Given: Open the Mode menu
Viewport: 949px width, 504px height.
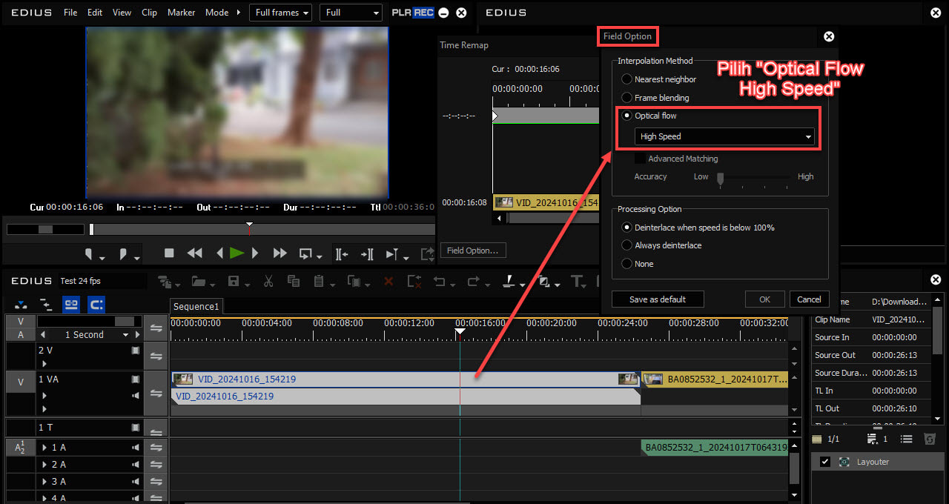Looking at the screenshot, I should (x=216, y=13).
